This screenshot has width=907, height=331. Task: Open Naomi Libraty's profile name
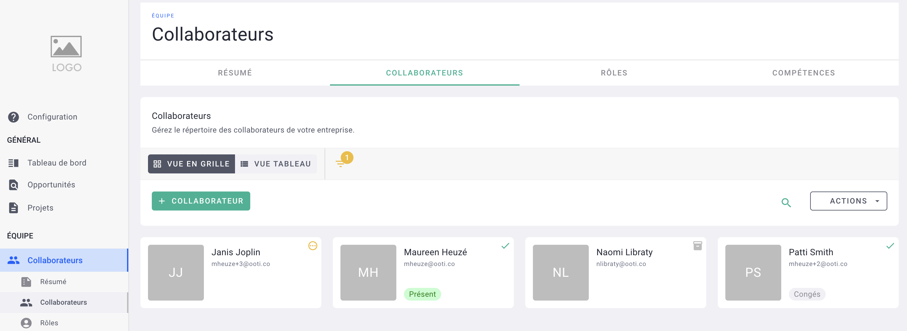[x=624, y=252]
